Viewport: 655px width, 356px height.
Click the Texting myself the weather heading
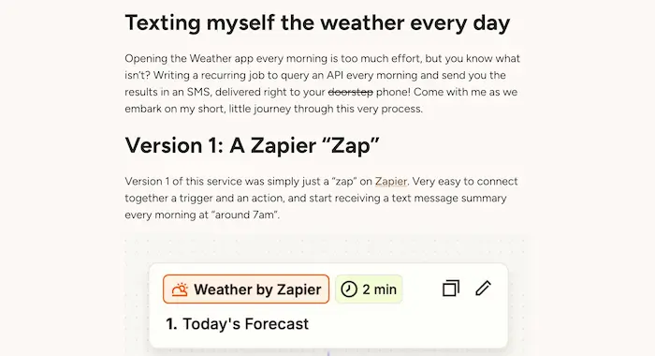[x=317, y=22]
